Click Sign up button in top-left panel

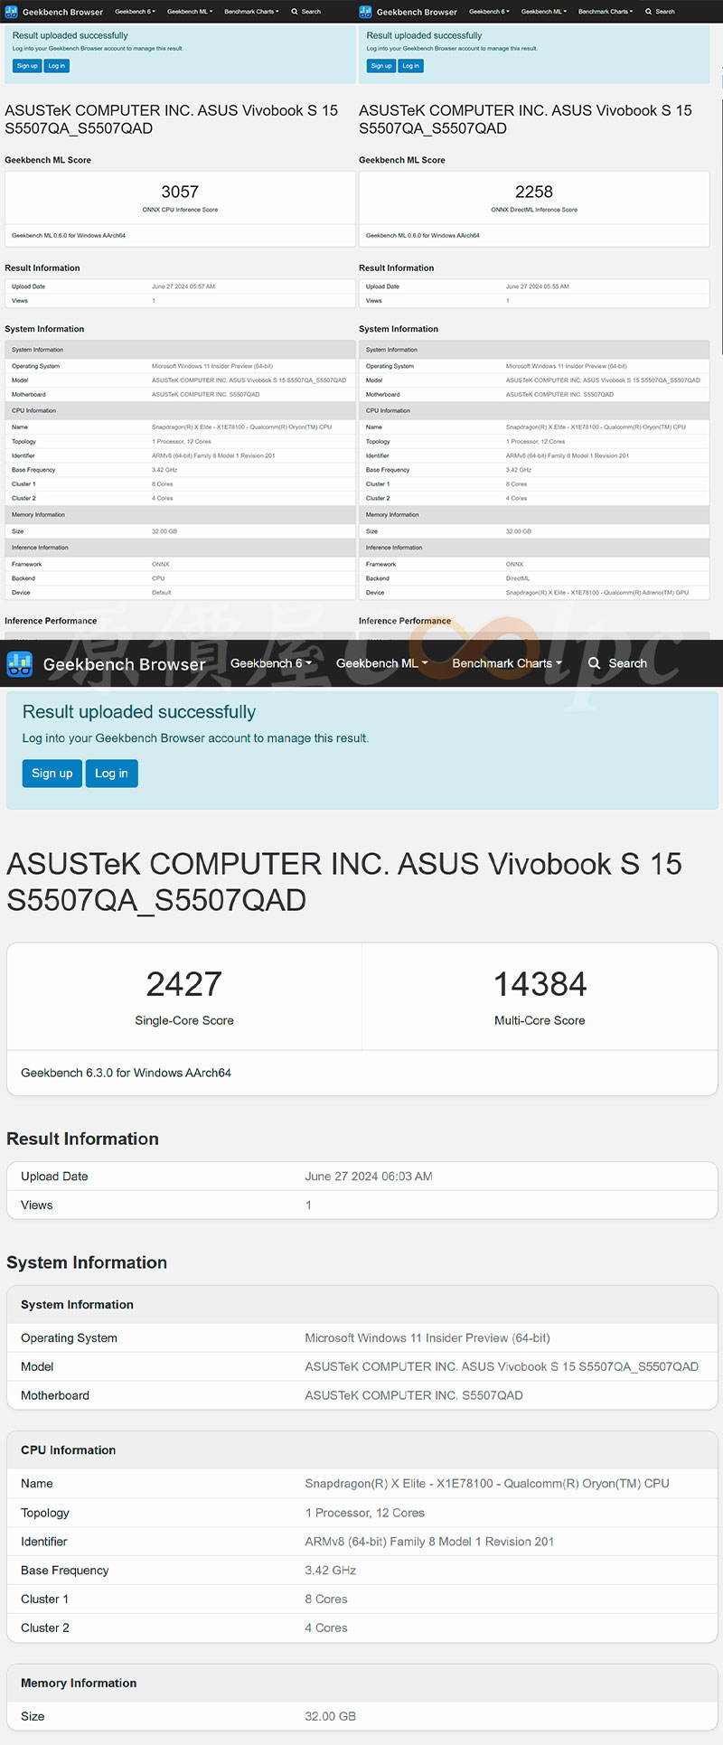pos(27,66)
